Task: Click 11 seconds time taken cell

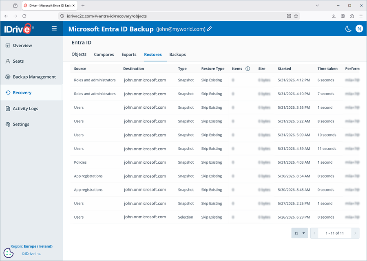Action: [327, 149]
